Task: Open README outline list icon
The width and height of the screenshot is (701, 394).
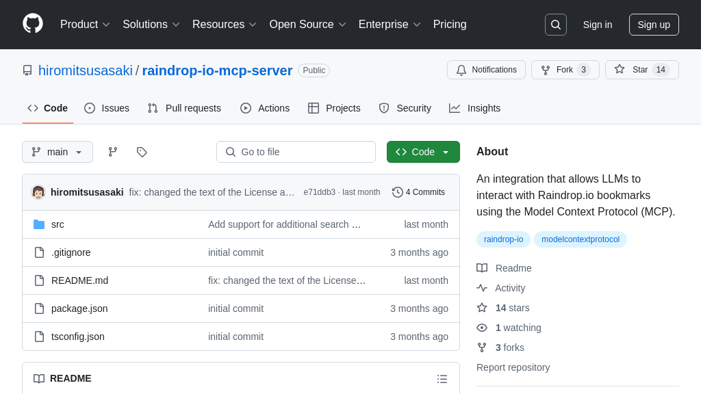Action: point(442,378)
